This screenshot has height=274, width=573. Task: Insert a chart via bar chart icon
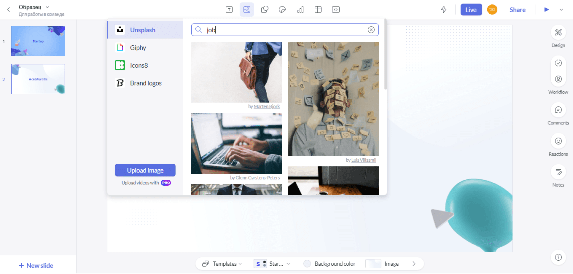(301, 10)
